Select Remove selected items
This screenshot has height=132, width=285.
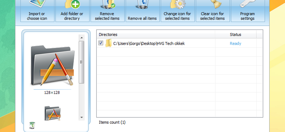pyautogui.click(x=108, y=11)
